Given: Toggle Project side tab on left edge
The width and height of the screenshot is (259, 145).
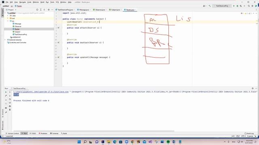Looking at the screenshot, I should tap(2, 12).
